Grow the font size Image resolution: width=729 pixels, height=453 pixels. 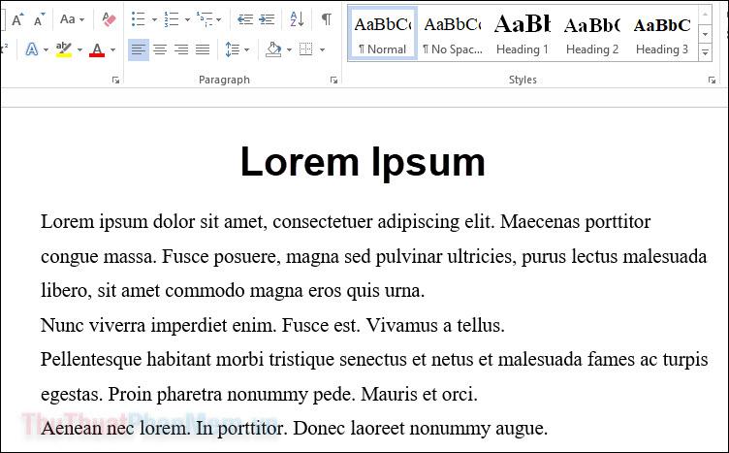[16, 19]
